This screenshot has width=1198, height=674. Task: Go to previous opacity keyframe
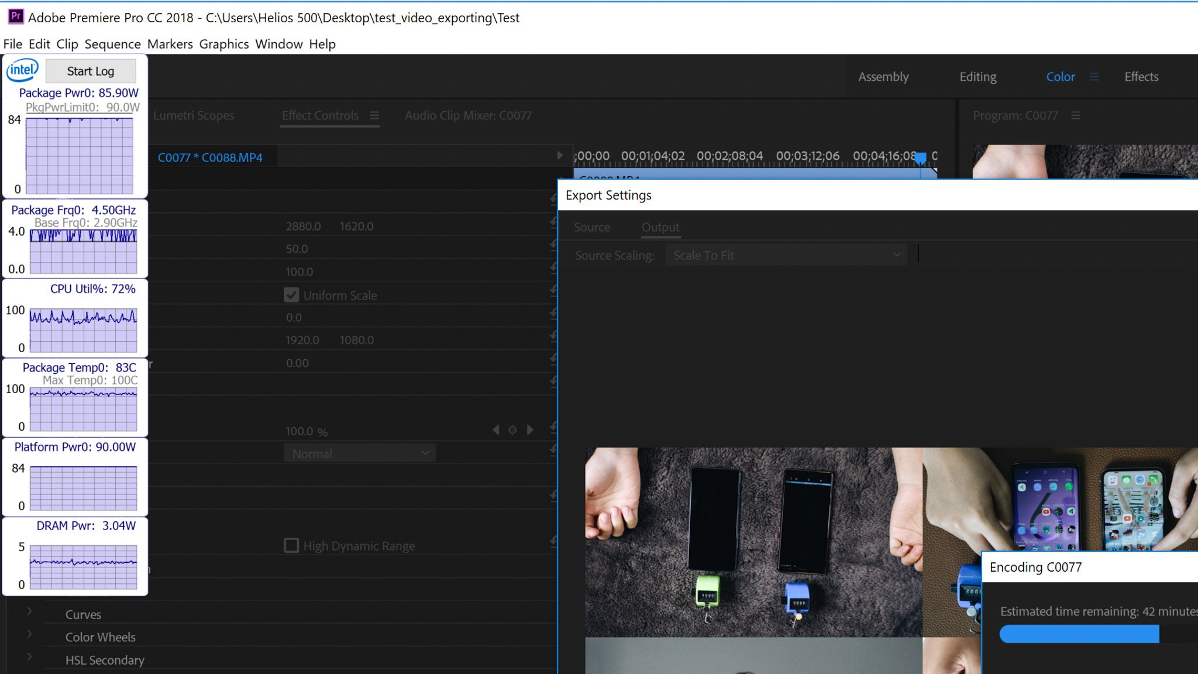(x=496, y=430)
